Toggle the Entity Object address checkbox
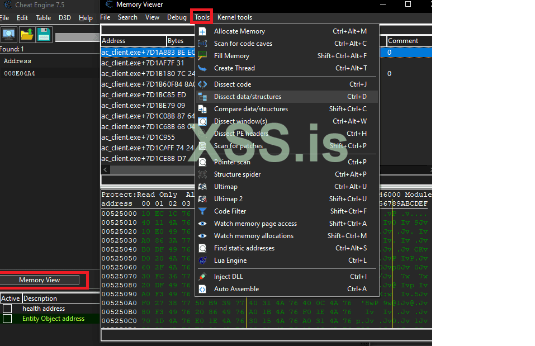 (x=7, y=319)
